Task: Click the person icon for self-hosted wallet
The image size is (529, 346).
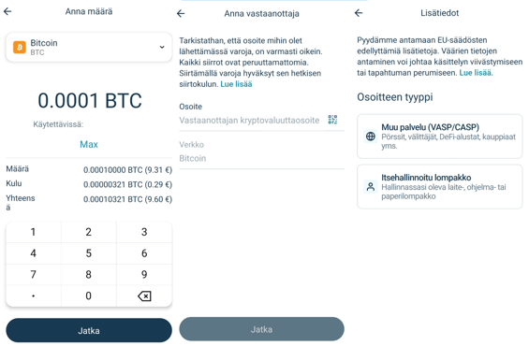Action: [371, 187]
